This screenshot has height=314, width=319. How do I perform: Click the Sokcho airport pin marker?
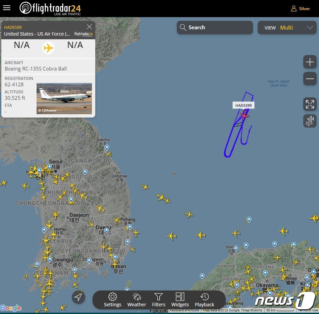coord(107,147)
